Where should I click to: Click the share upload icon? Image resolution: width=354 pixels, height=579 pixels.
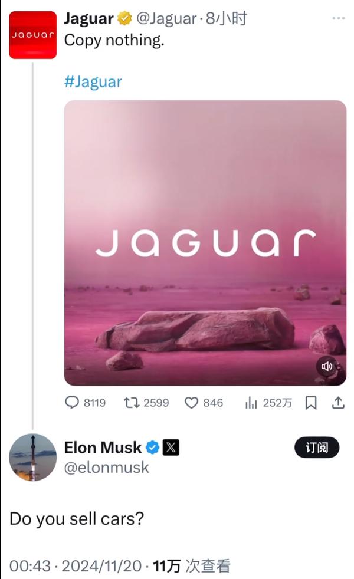[338, 403]
